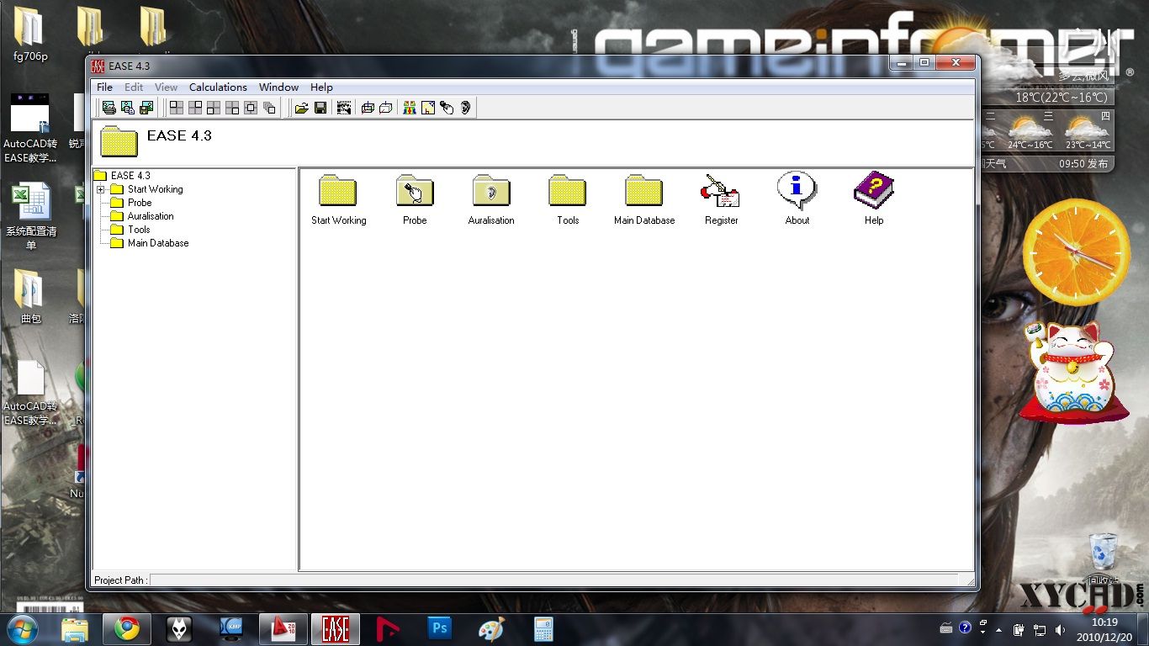Image resolution: width=1149 pixels, height=646 pixels.
Task: Open the 系统配置清单 Excel file
Action: (x=30, y=216)
